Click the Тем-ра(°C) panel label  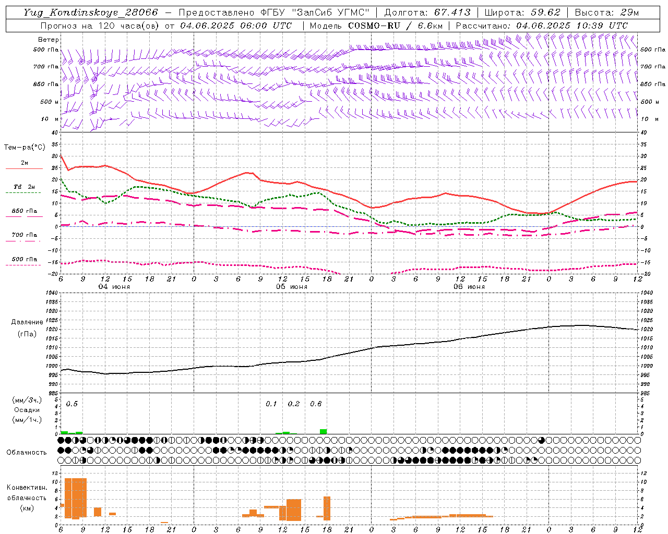point(25,148)
